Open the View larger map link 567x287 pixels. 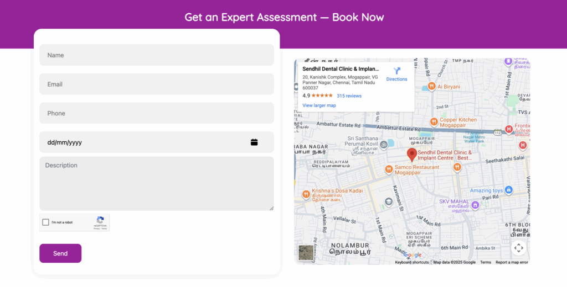tap(319, 105)
